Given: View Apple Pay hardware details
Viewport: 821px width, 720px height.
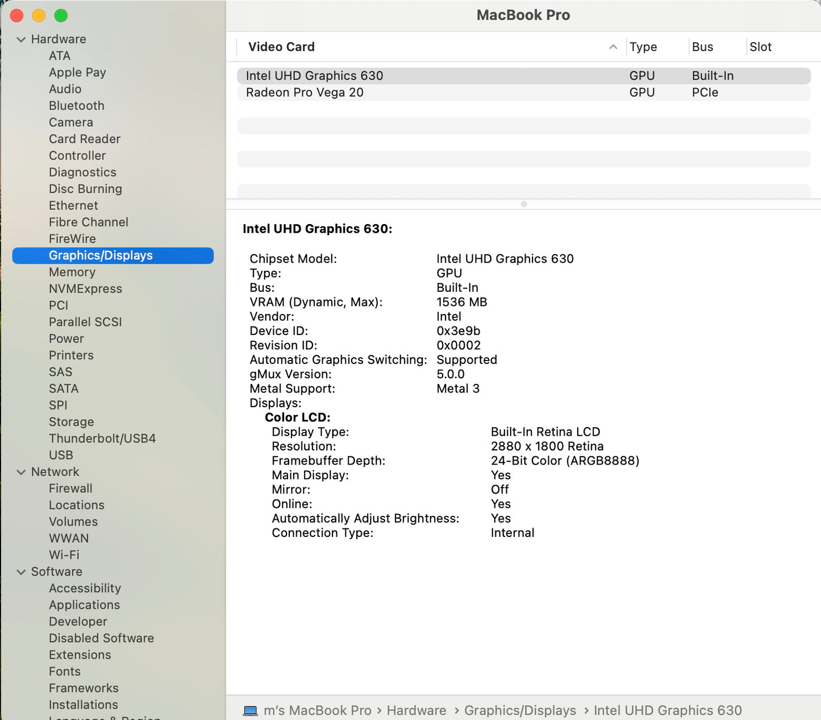Looking at the screenshot, I should pyautogui.click(x=77, y=72).
